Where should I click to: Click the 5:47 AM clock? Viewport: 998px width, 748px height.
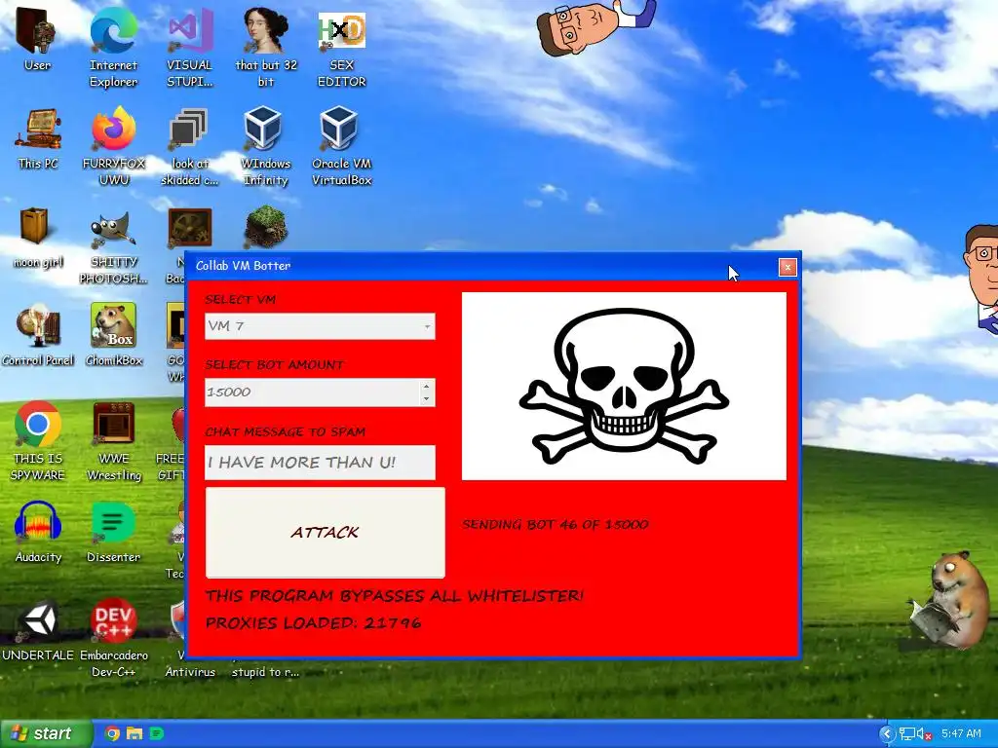click(x=961, y=733)
